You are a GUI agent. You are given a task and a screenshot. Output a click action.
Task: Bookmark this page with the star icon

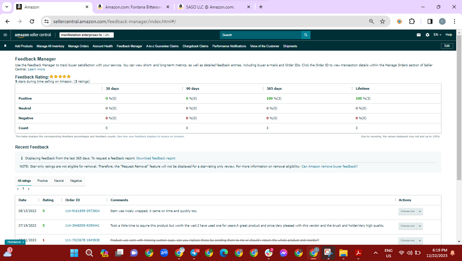pos(383,21)
